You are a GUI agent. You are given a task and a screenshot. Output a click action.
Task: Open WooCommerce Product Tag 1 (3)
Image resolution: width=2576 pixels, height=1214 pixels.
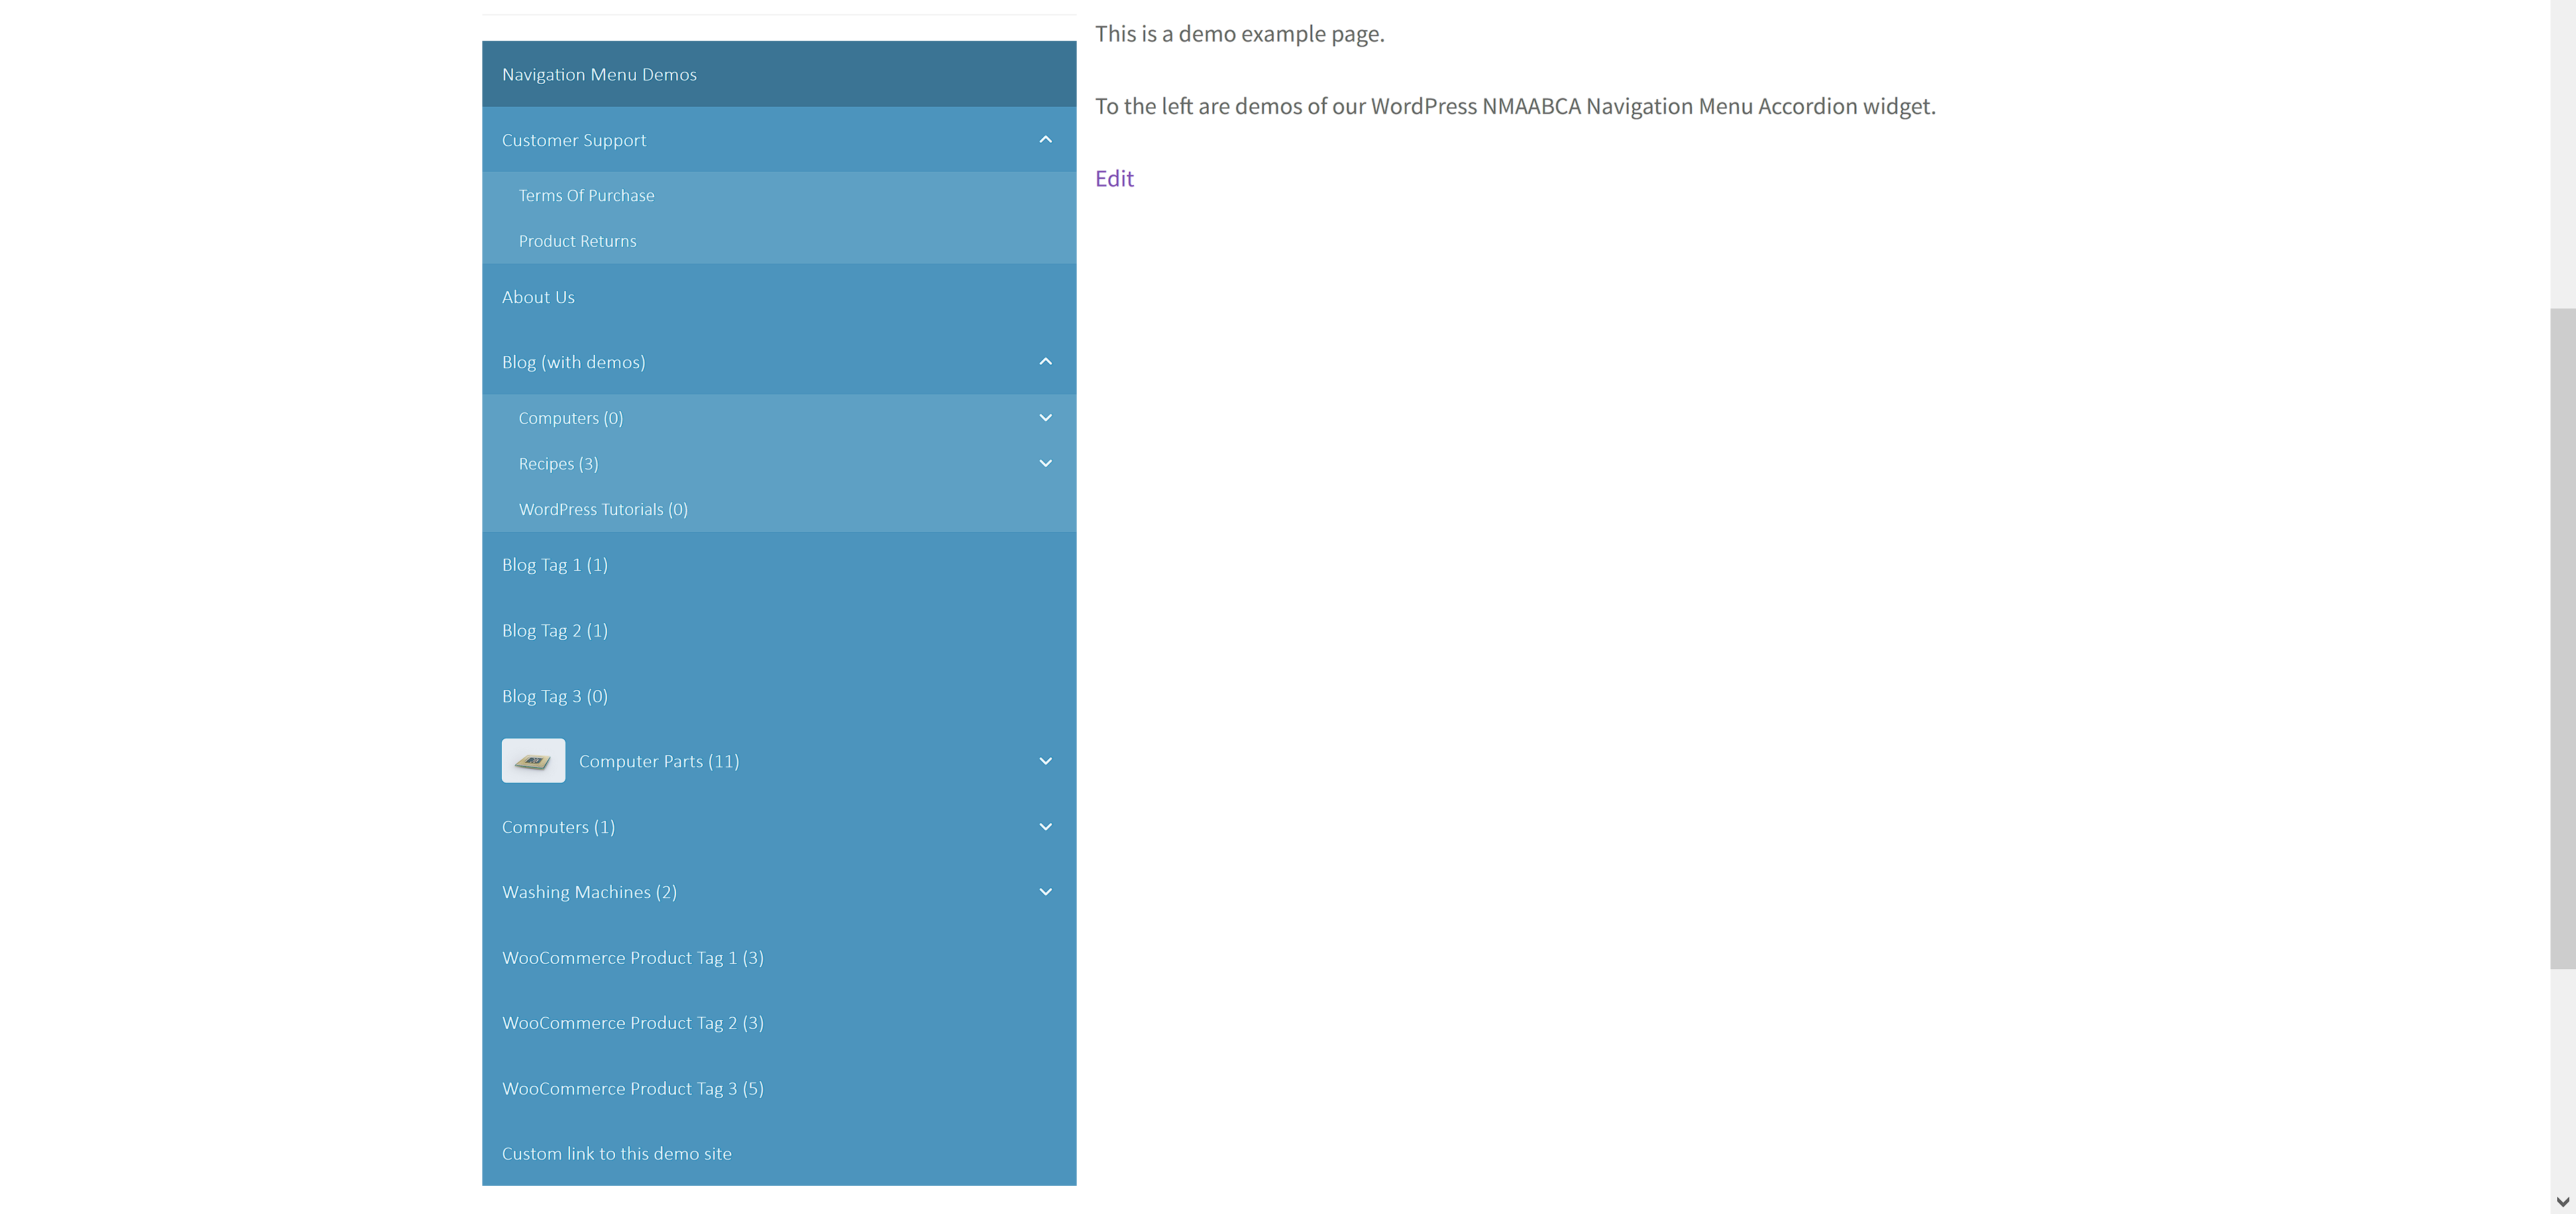coord(632,958)
